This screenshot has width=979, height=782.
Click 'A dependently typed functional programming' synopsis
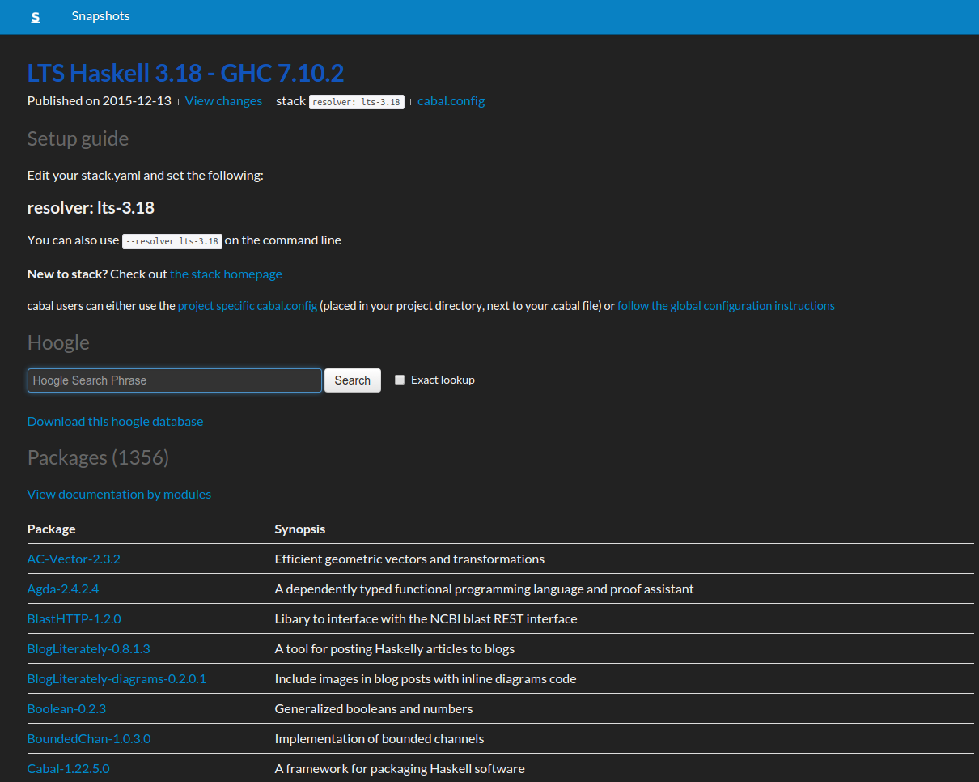[485, 589]
